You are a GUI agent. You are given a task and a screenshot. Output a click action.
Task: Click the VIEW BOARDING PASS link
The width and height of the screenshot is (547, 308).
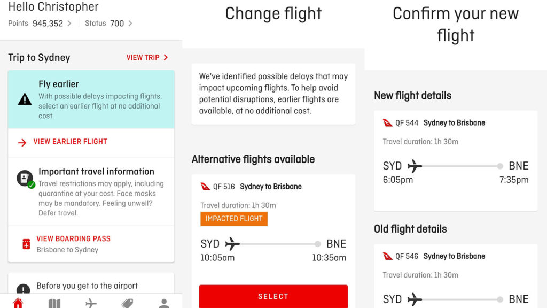[x=73, y=238]
